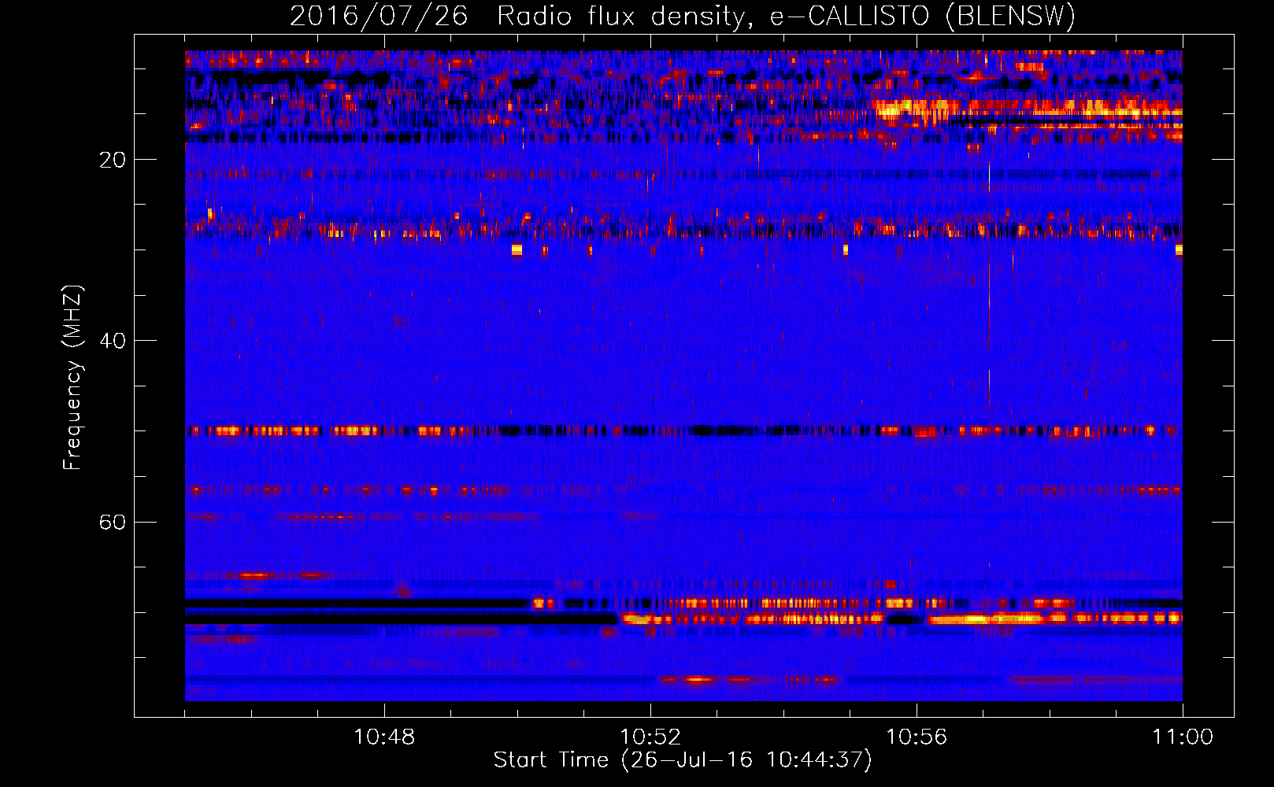Click the 10:48 time tick label
The width and height of the screenshot is (1274, 787).
click(384, 737)
